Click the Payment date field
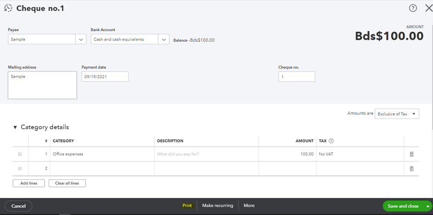 coord(105,76)
